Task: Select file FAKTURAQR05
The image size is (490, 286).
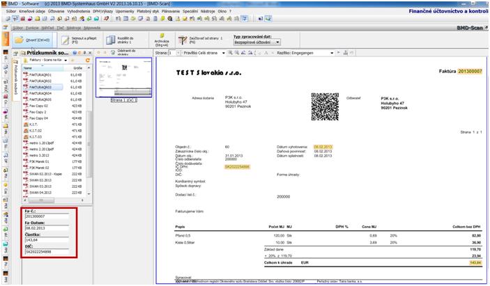Action: point(40,100)
